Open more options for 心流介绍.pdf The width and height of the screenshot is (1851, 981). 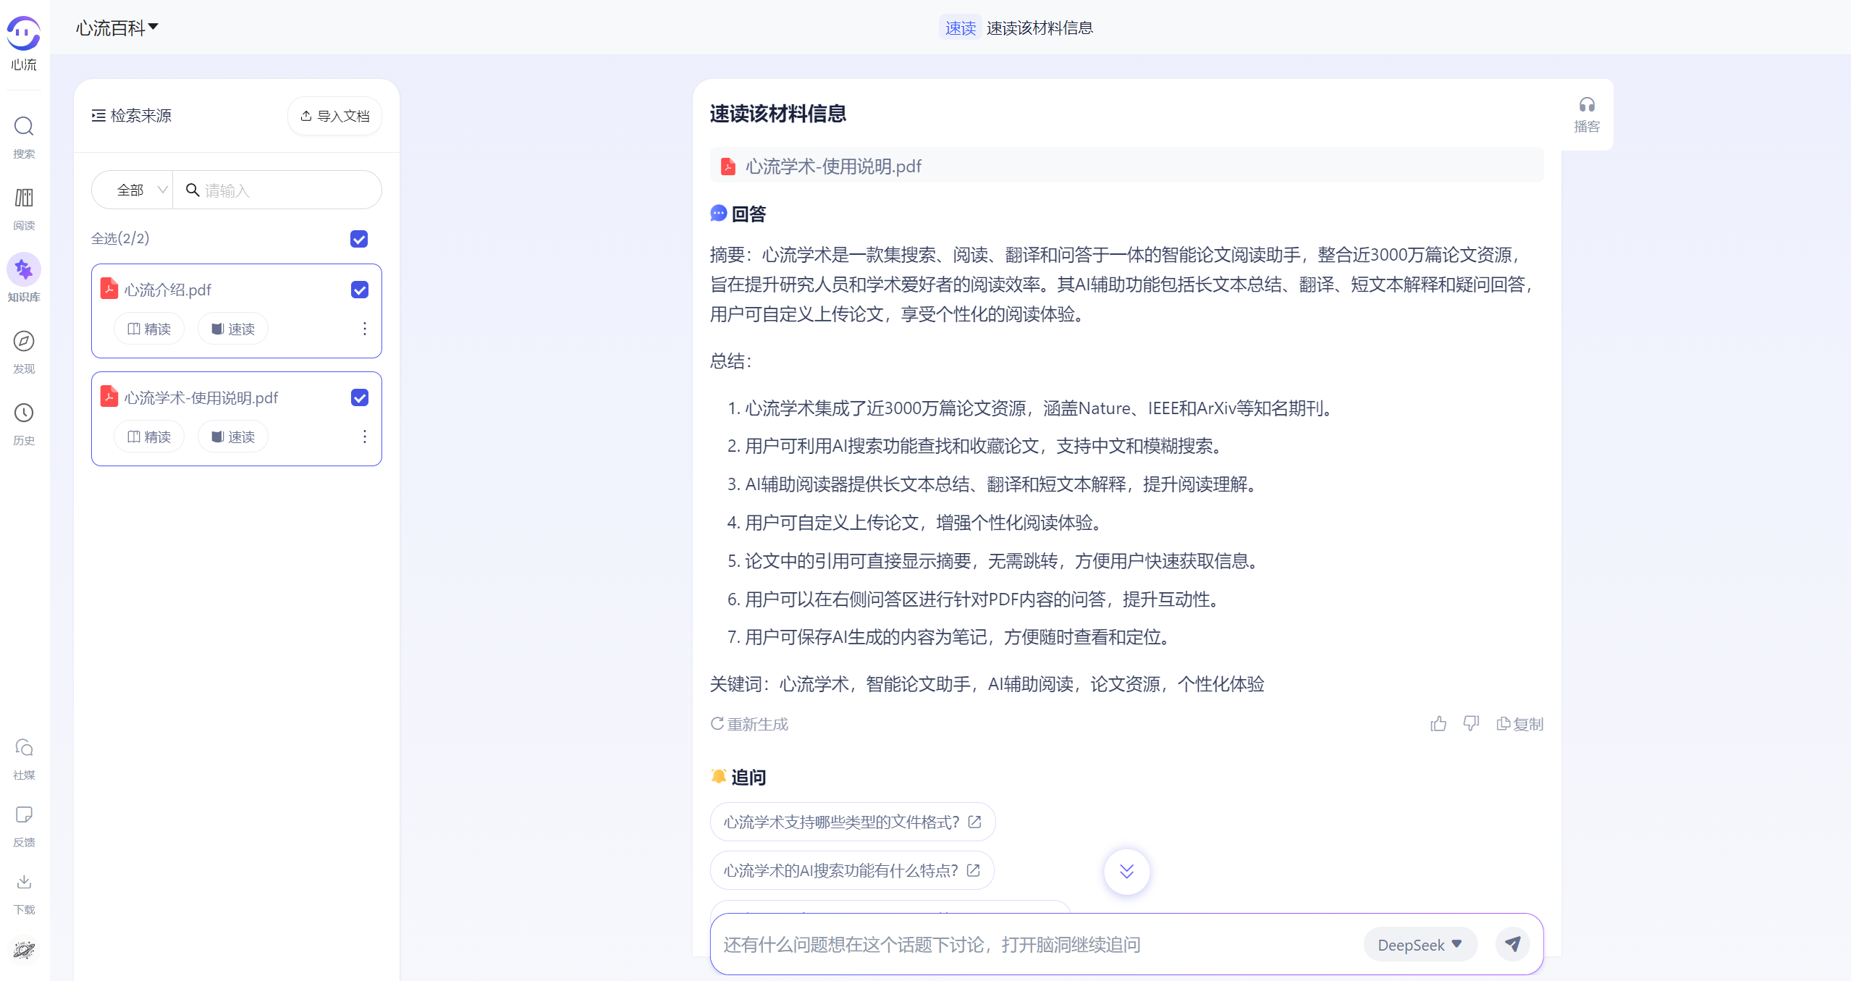364,329
